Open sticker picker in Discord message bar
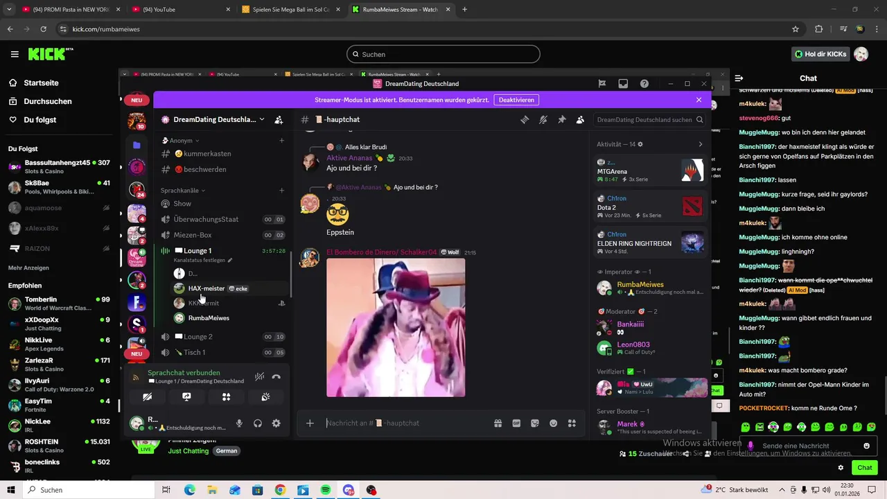The image size is (887, 499). click(535, 423)
